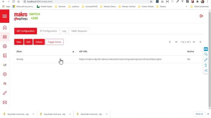Screen dimensions: 211x118
Task: Open the map pins sidebar icon
Action: [x=5, y=65]
